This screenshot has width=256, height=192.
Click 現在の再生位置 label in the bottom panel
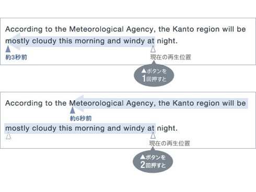170,143
